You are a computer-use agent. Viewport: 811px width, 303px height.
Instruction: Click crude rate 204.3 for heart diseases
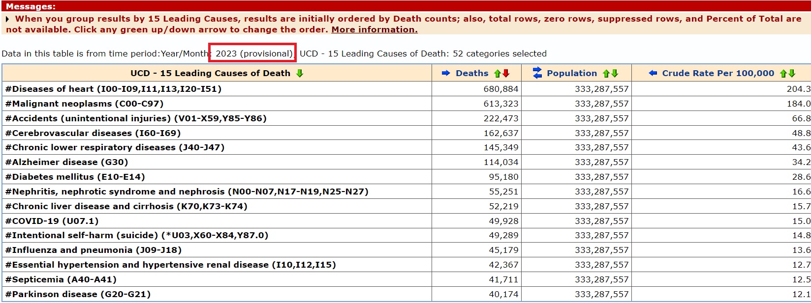point(798,89)
